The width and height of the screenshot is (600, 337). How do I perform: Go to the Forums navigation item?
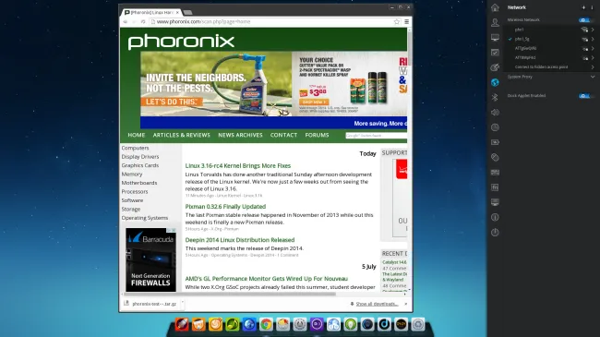coord(317,135)
